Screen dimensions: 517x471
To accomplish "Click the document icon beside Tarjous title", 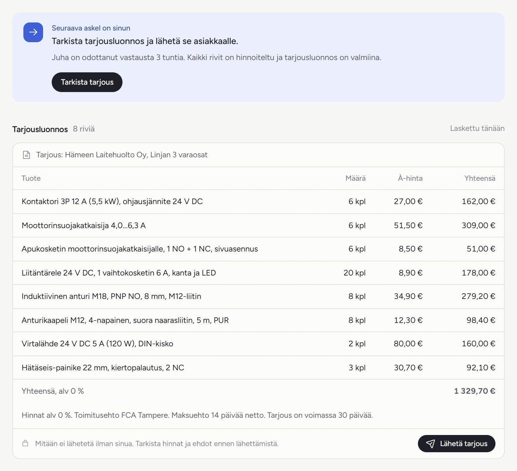I will (26, 155).
